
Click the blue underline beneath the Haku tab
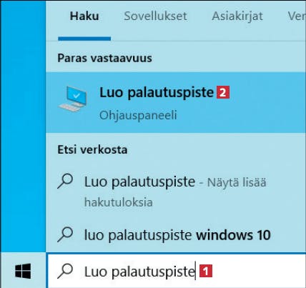(x=84, y=39)
